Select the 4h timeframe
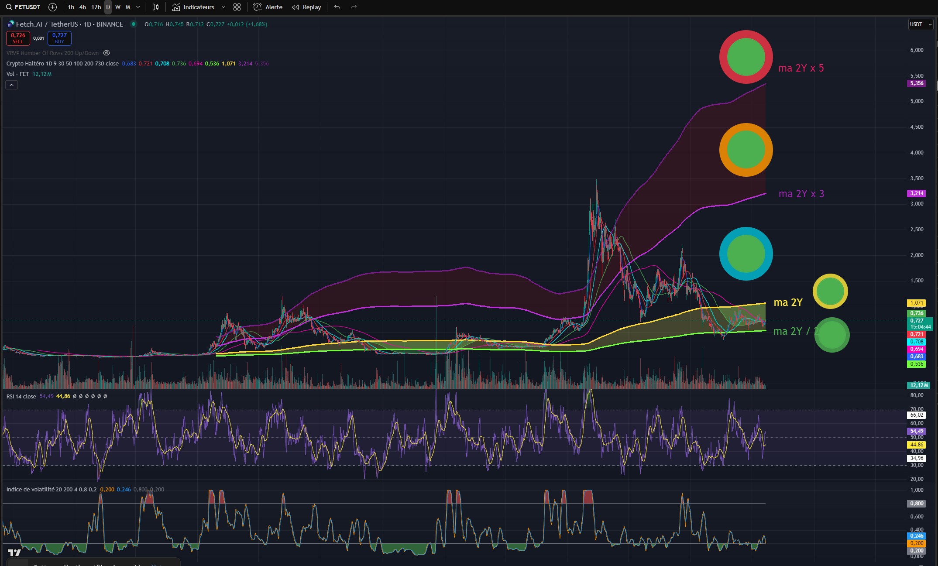 82,7
